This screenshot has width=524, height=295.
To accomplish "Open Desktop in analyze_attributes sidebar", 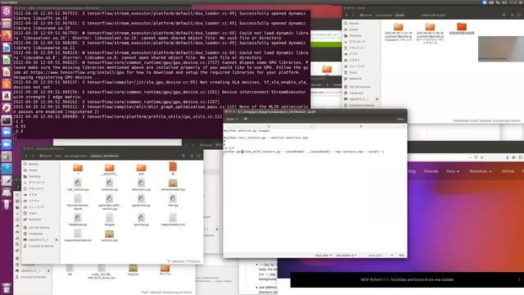I will (34, 176).
